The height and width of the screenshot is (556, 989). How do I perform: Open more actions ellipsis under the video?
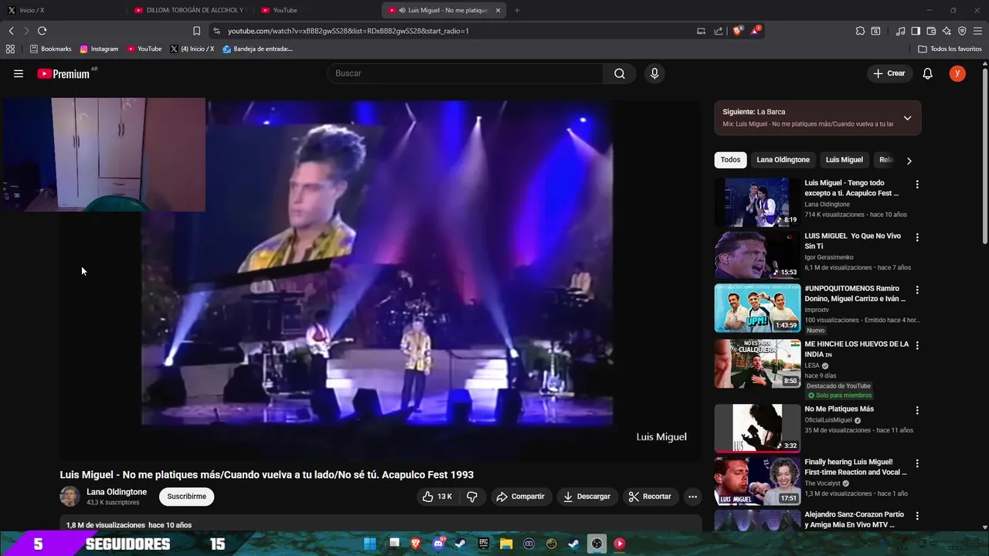coord(692,497)
